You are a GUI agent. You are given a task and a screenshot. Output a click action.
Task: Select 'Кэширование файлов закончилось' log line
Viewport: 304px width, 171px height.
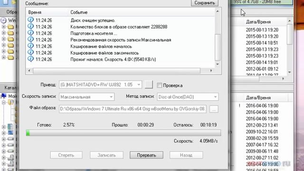(104, 53)
